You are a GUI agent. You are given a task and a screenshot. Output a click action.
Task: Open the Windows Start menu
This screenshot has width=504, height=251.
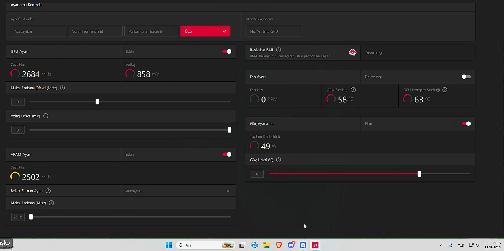pyautogui.click(x=168, y=245)
